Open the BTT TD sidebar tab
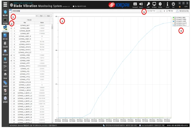192x128 pixels. (5, 37)
